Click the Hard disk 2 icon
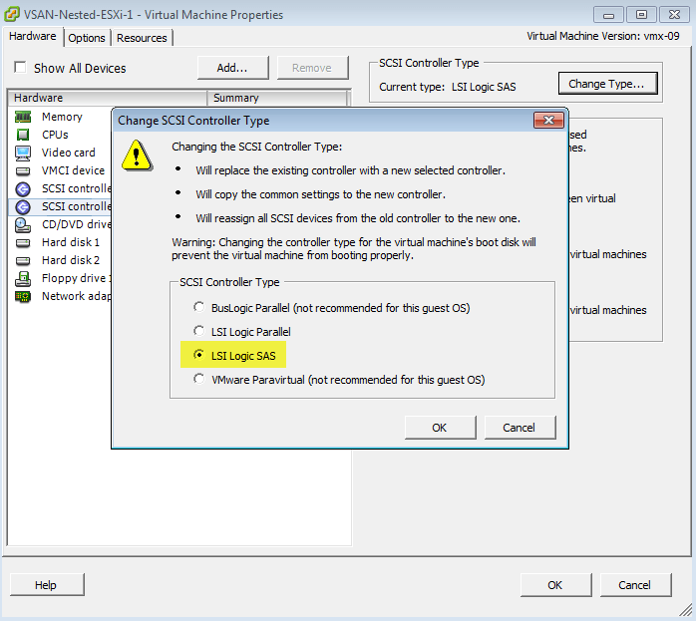Image resolution: width=696 pixels, height=621 pixels. point(23,260)
